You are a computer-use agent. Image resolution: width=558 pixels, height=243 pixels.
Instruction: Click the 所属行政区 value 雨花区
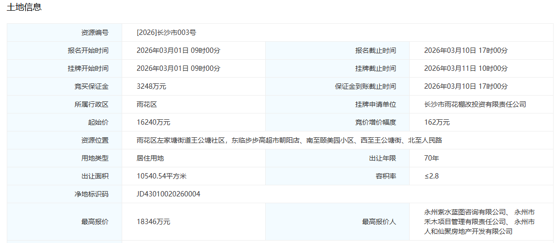pyautogui.click(x=146, y=104)
